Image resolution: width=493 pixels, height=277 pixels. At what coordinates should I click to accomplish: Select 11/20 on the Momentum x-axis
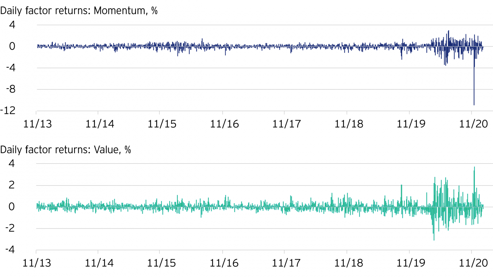pyautogui.click(x=473, y=124)
